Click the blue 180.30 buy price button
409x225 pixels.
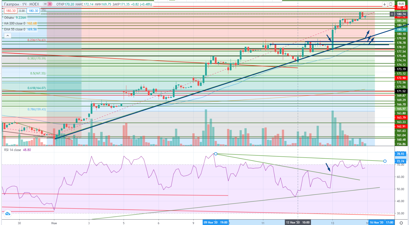33,11
